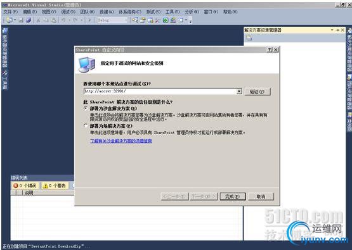Select 部署为场解决方案 radio option
Viewport: 352px width, 250px height.
(x=86, y=126)
